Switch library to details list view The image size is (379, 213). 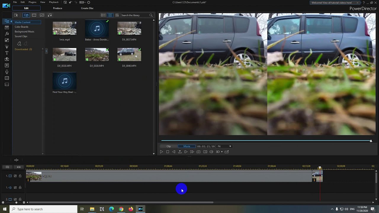pos(103,15)
